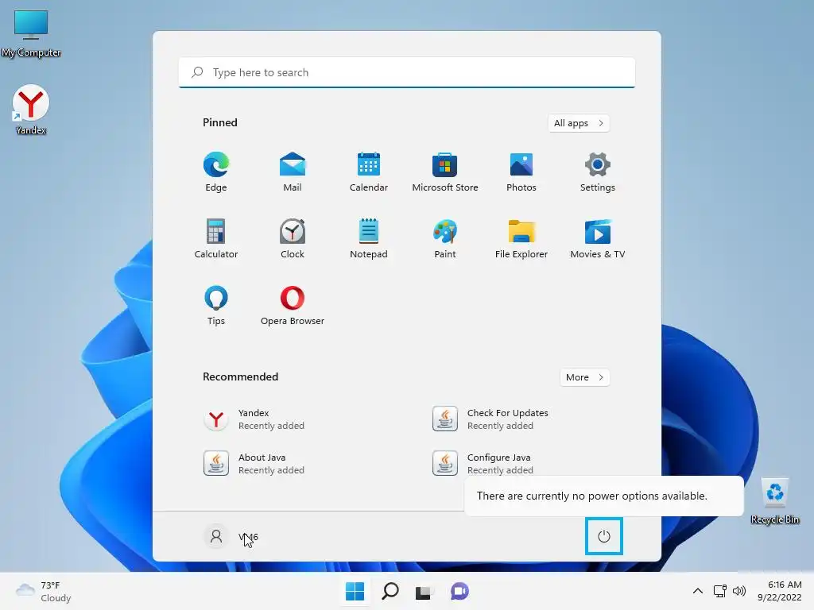Open Settings from pinned apps

click(x=598, y=172)
